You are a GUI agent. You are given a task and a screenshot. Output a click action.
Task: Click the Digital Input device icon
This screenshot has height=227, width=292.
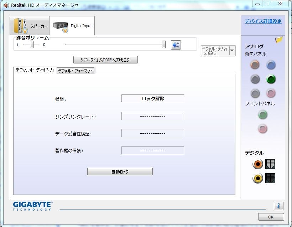click(x=61, y=27)
